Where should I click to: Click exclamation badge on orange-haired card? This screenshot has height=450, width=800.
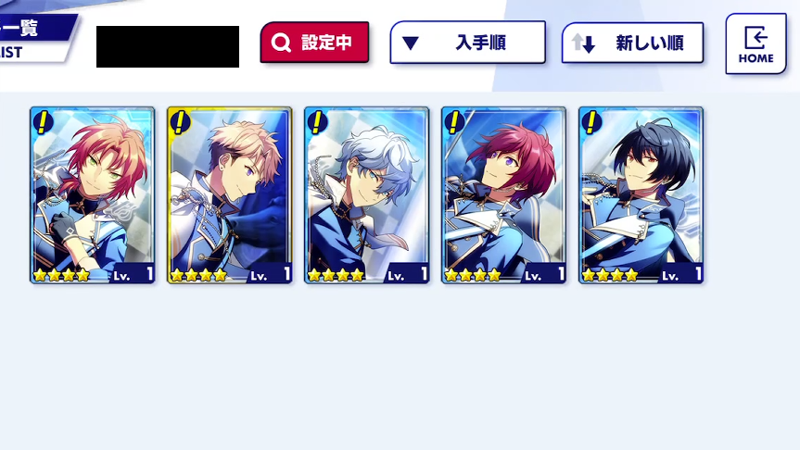pos(44,123)
